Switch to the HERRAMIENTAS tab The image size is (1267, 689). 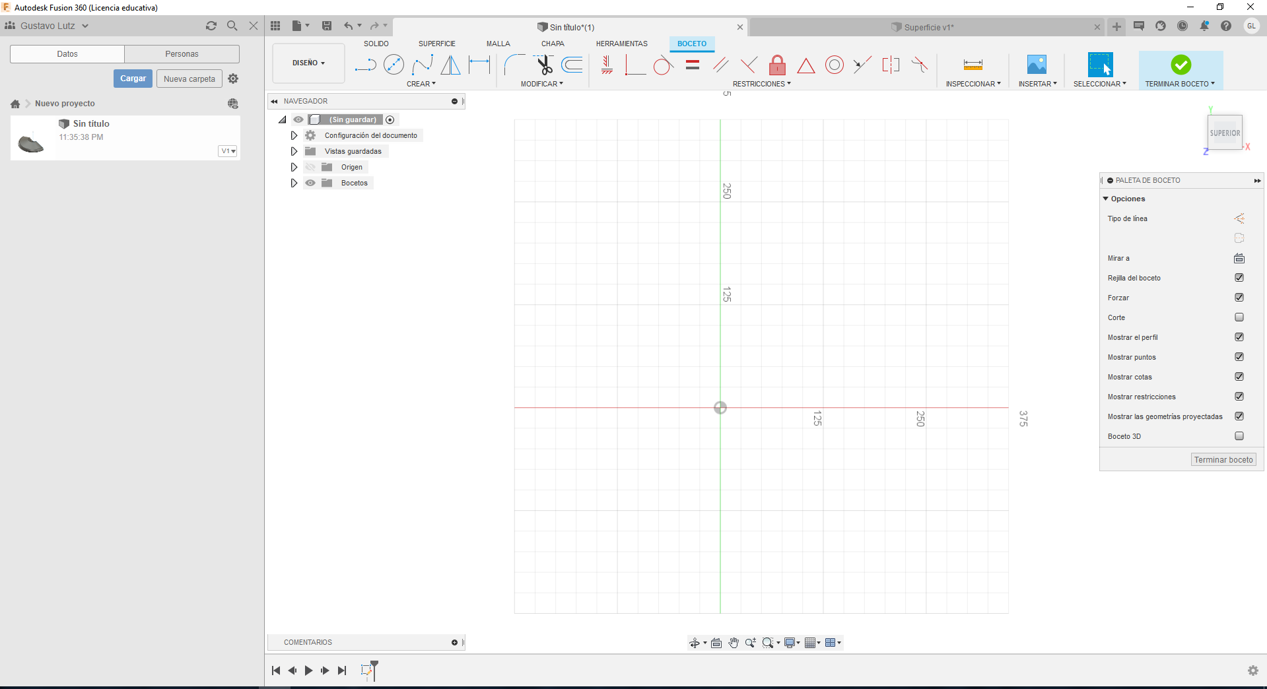622,44
